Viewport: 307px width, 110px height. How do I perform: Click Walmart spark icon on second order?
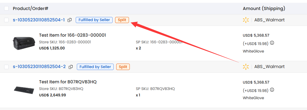pyautogui.click(x=246, y=67)
